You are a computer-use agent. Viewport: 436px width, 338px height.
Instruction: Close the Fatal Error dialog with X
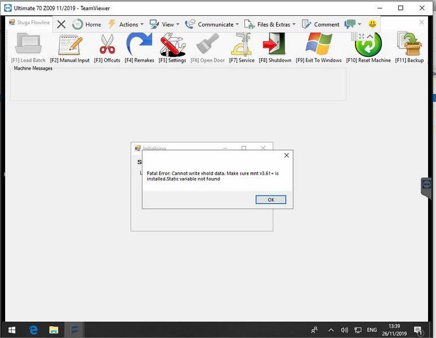286,155
